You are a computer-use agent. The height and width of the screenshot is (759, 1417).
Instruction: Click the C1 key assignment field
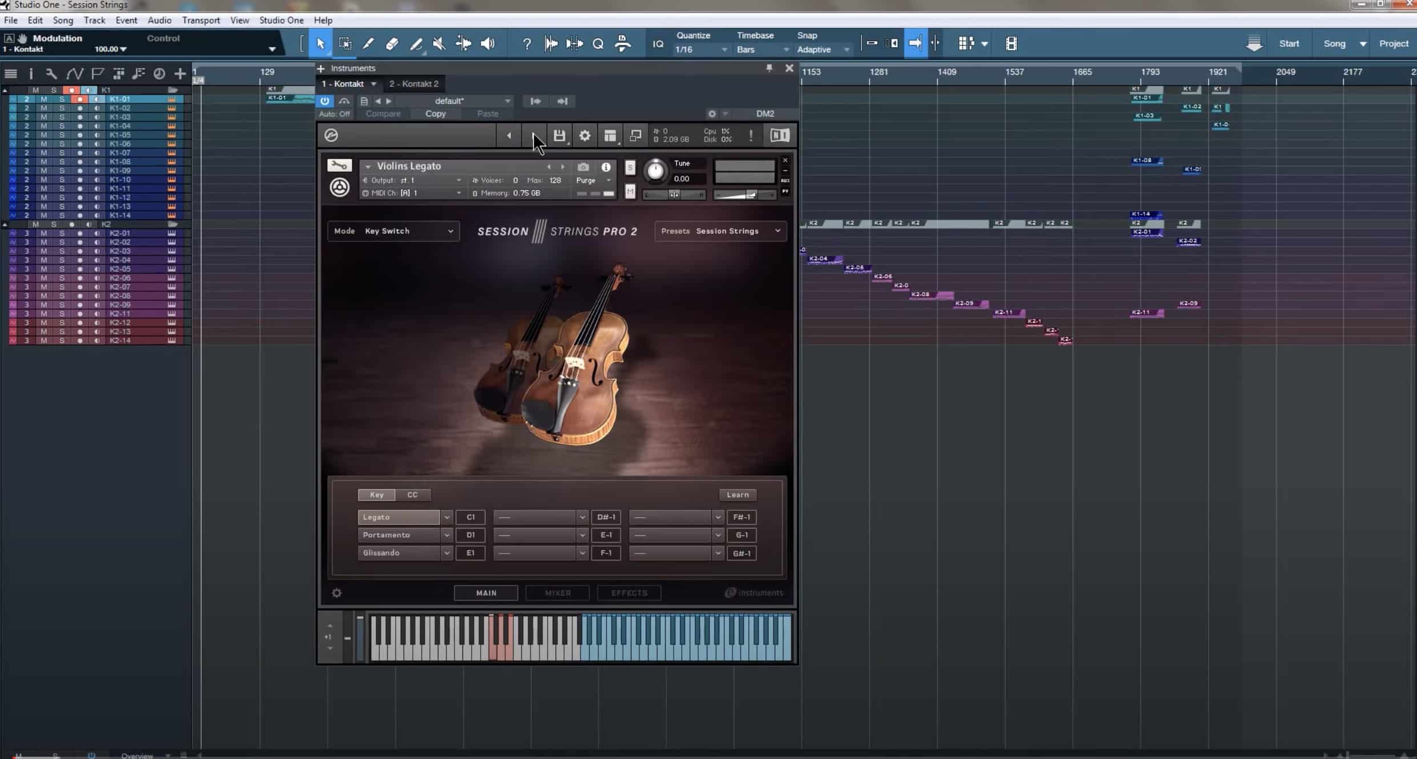click(470, 517)
